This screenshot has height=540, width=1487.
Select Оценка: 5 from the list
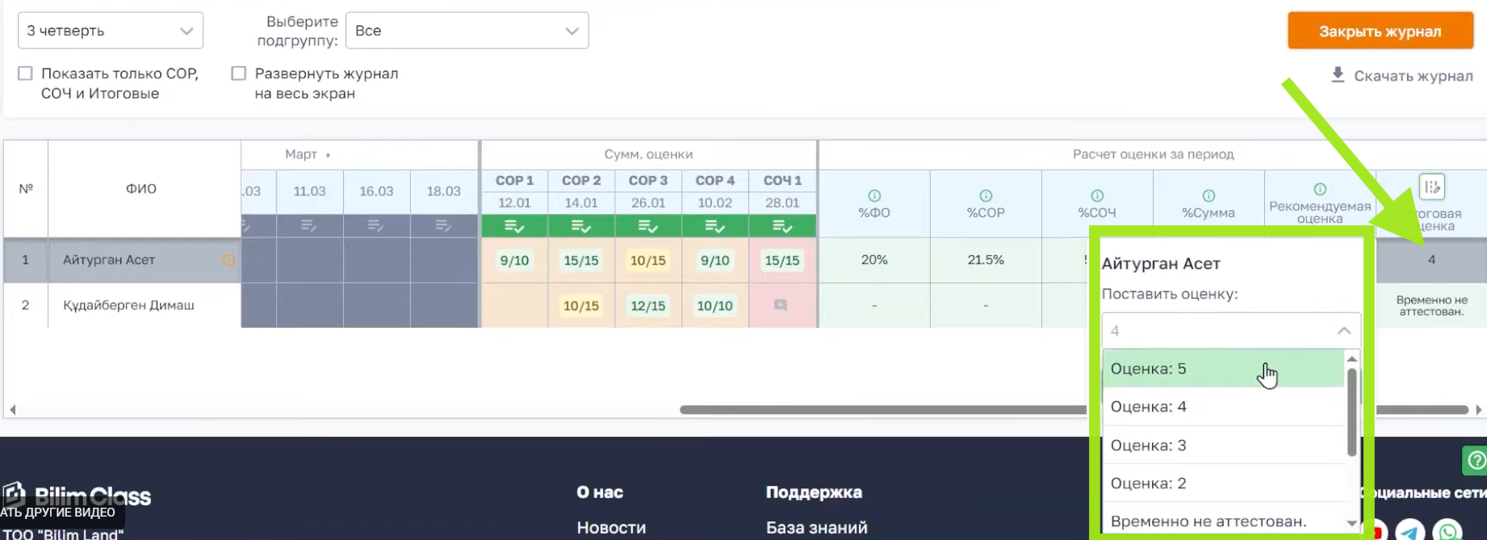pos(1223,369)
